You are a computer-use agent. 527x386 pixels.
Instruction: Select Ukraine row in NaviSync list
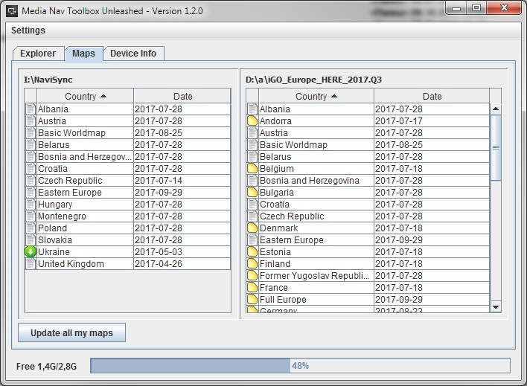pyautogui.click(x=128, y=251)
